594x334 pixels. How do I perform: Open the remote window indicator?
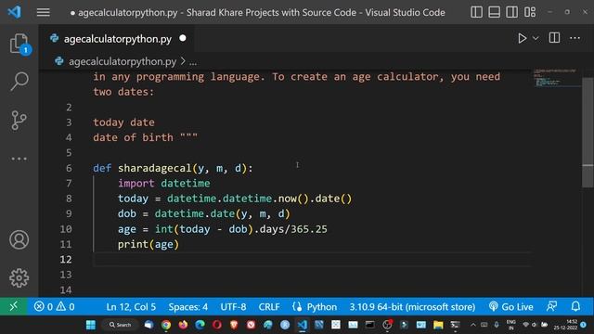(14, 306)
